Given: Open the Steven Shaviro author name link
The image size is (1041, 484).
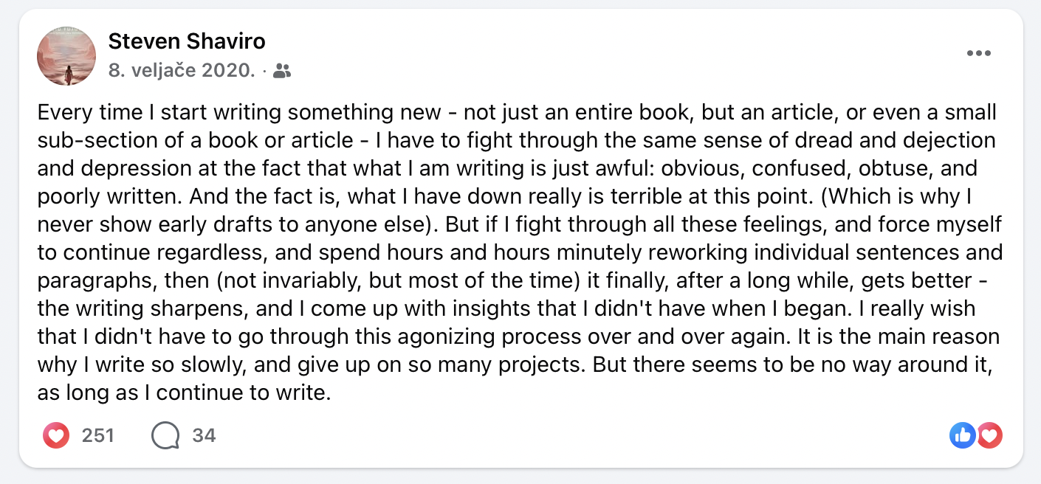Looking at the screenshot, I should point(187,41).
